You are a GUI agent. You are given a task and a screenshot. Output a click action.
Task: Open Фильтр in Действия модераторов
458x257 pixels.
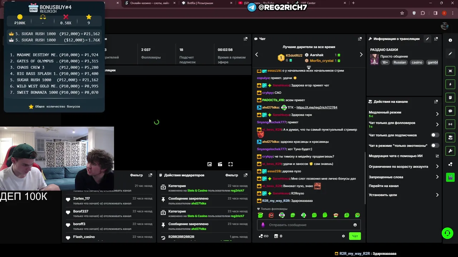coord(232,175)
